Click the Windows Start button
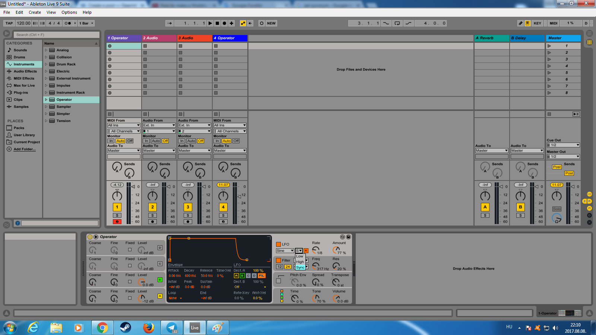 [x=10, y=328]
